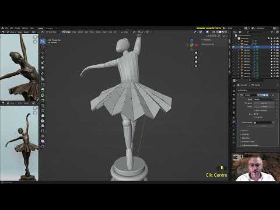Select the Knife tool
280x210 pixels.
point(43,111)
